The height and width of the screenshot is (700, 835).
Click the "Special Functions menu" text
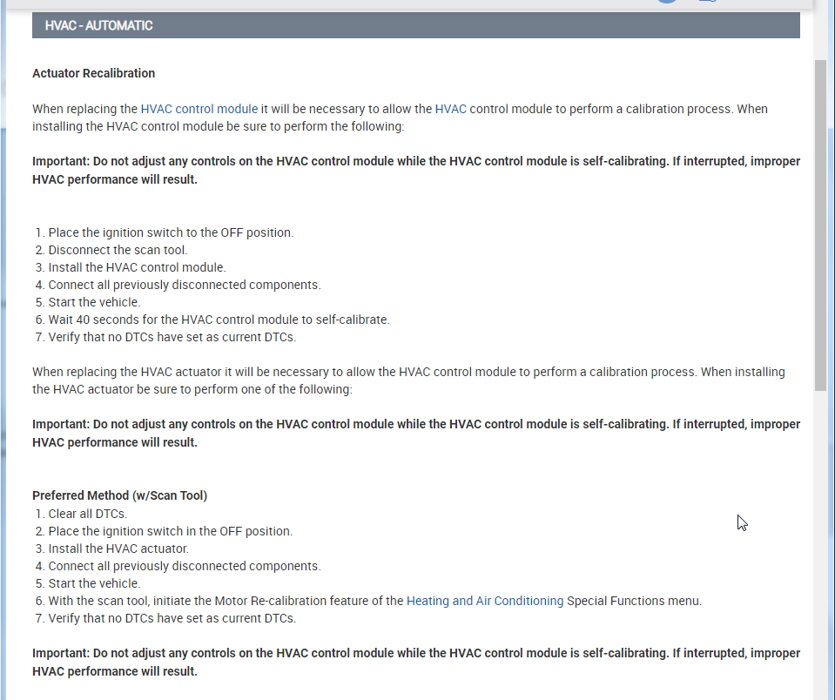[x=634, y=601]
